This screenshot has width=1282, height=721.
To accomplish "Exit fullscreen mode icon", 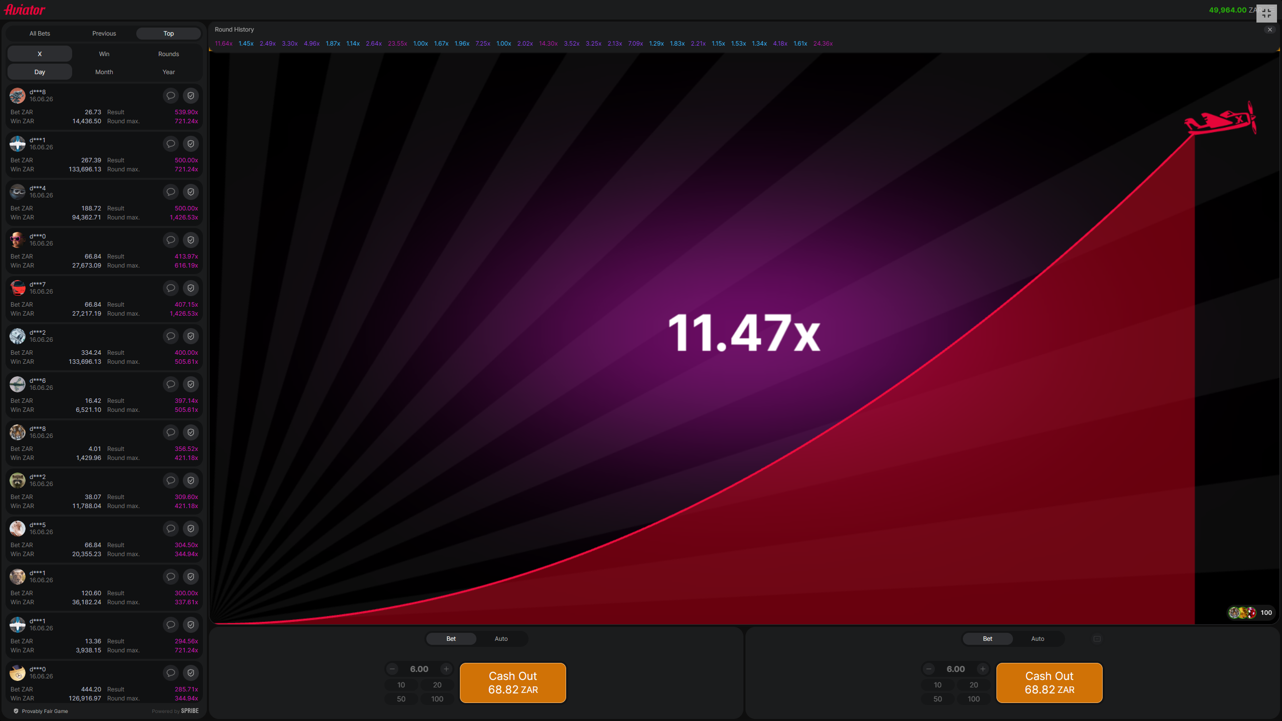I will point(1266,14).
